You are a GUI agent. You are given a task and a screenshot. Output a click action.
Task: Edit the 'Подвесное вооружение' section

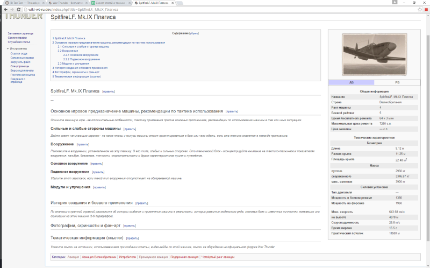click(98, 172)
